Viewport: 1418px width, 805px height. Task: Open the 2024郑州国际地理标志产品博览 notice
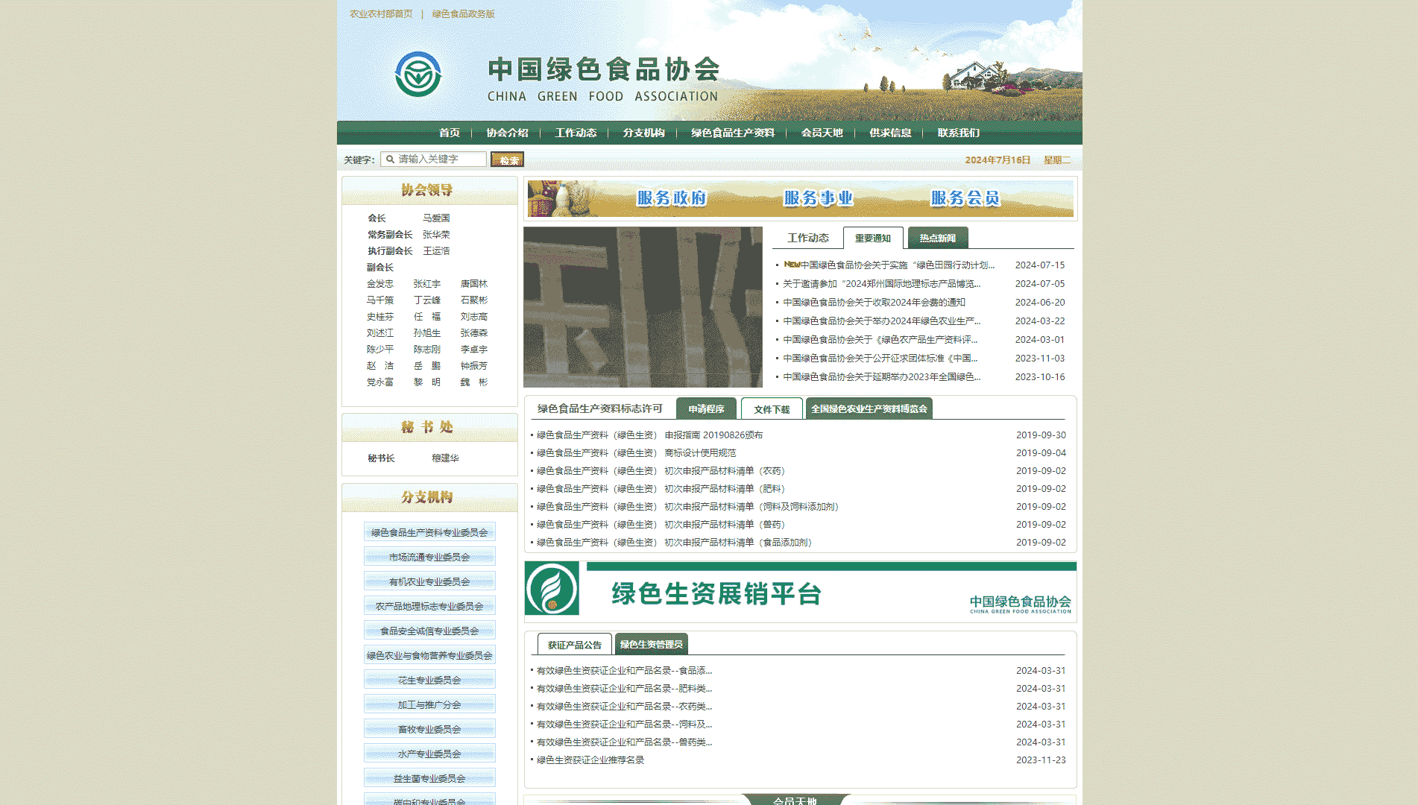[x=882, y=283]
